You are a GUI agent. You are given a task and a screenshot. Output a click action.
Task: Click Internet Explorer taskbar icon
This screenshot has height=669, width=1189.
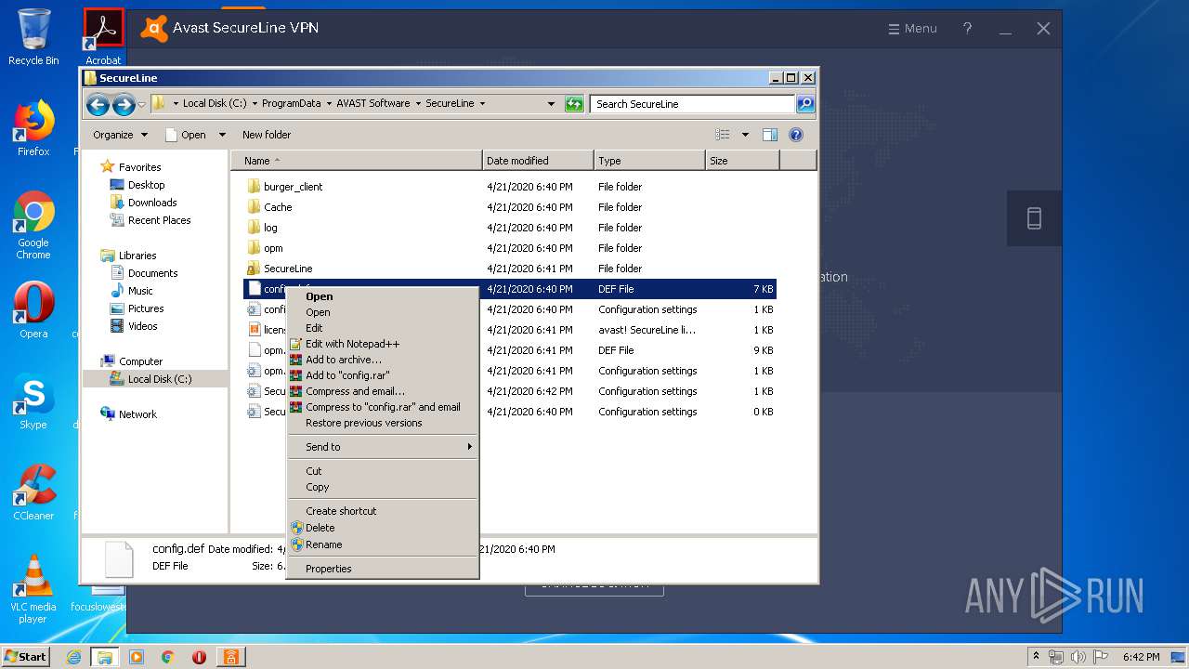[x=74, y=657]
